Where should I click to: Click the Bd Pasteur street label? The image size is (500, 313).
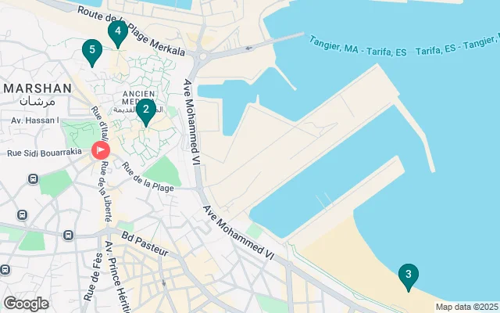click(x=145, y=244)
